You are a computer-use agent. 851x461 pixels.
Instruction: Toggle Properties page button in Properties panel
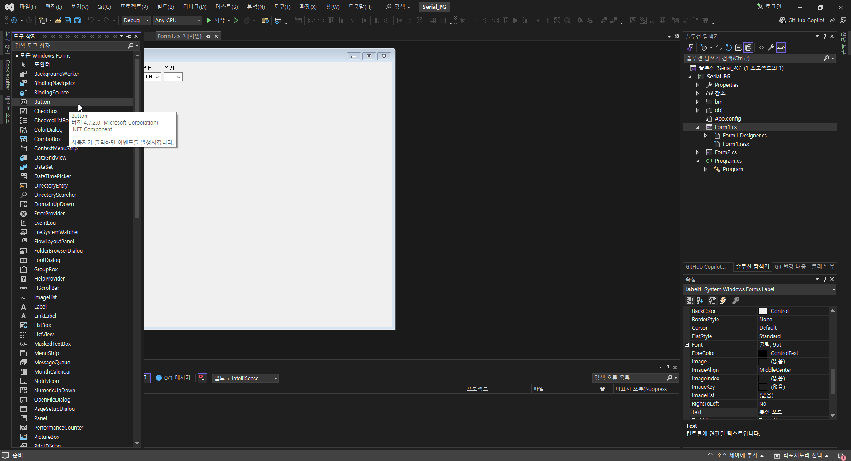coord(712,301)
